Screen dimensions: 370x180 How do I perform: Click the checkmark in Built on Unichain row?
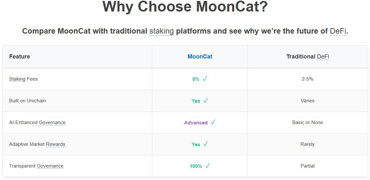[x=206, y=101]
